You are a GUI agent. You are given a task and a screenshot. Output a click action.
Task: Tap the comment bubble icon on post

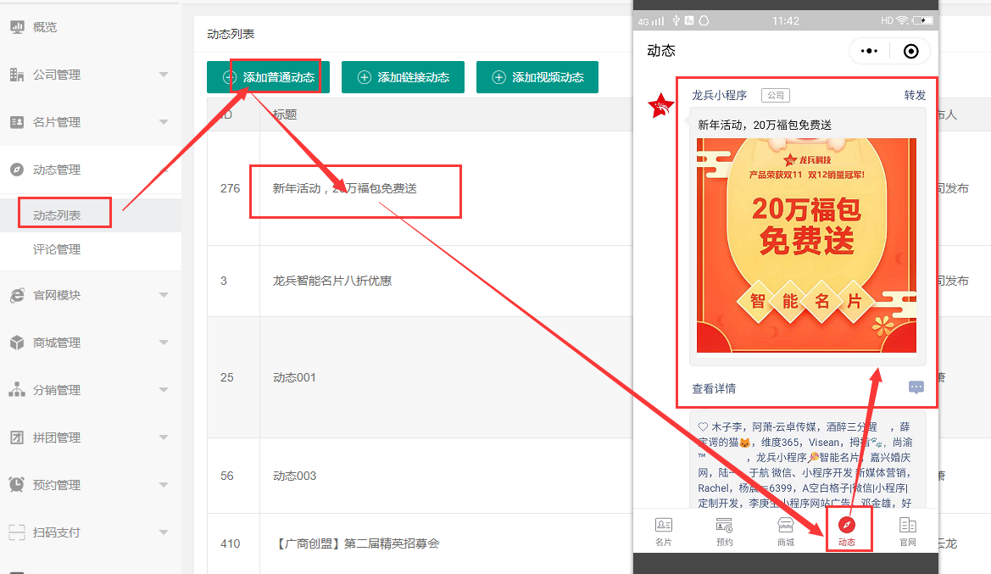[916, 387]
